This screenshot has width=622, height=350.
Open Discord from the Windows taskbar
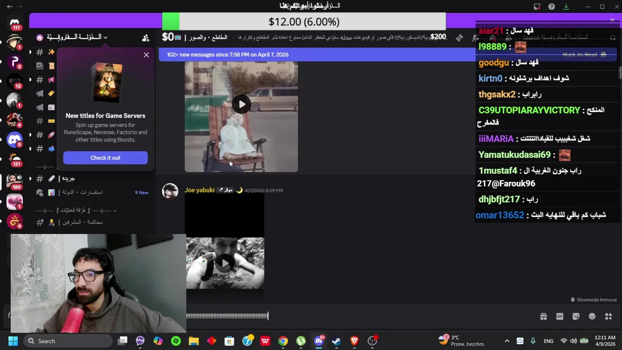[318, 341]
